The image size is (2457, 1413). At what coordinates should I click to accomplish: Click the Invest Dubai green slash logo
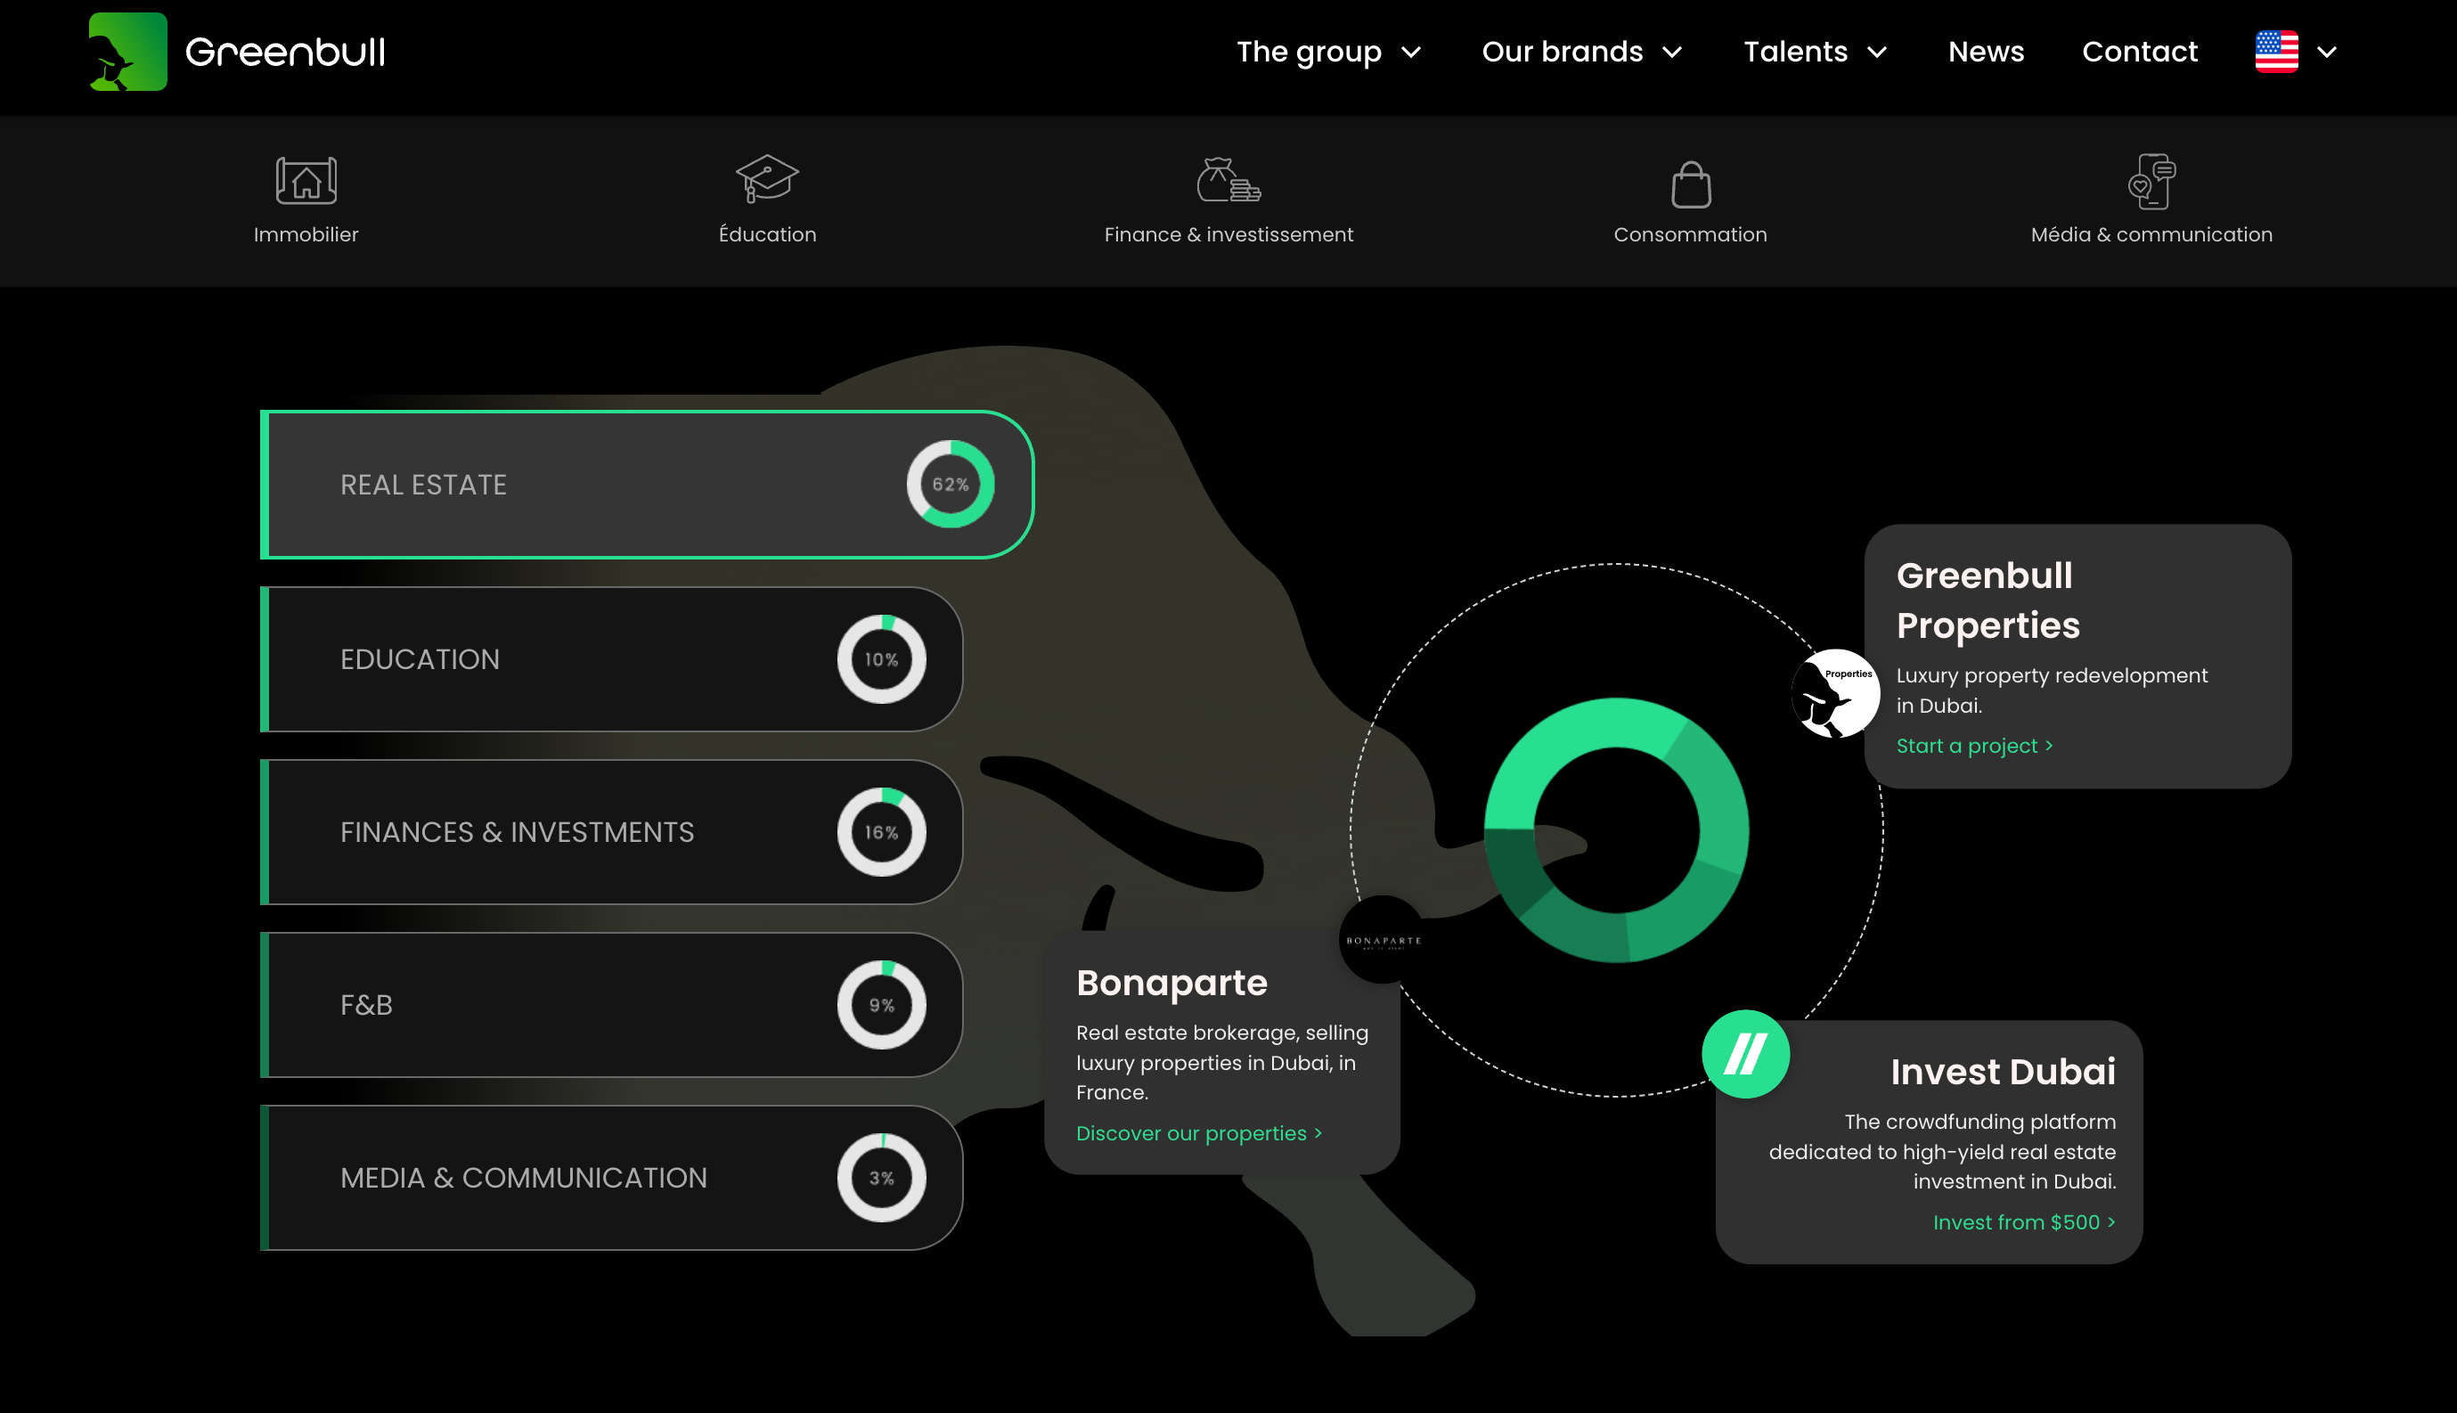point(1744,1054)
